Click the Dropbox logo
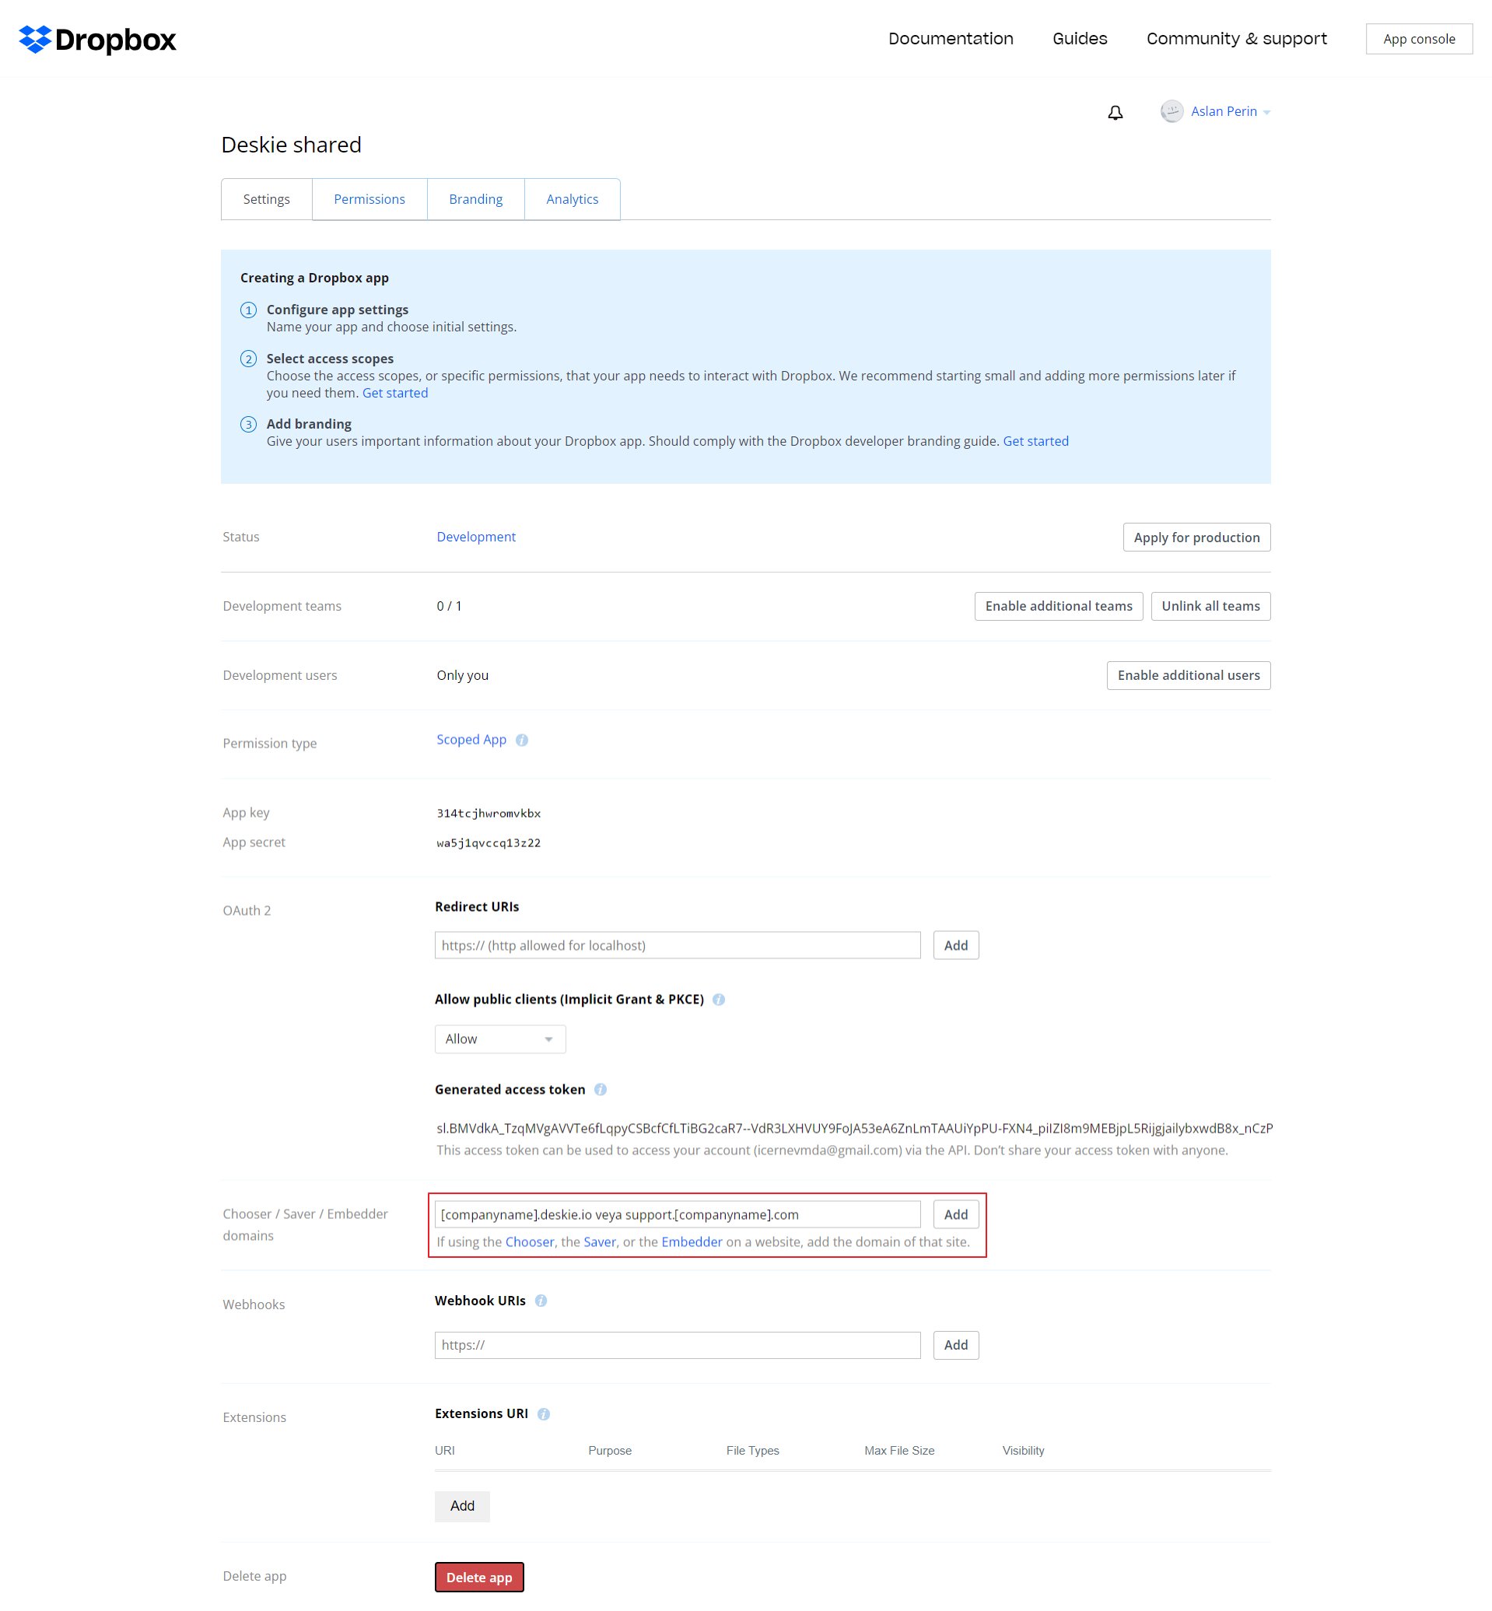Viewport: 1492px width, 1611px height. tap(97, 39)
